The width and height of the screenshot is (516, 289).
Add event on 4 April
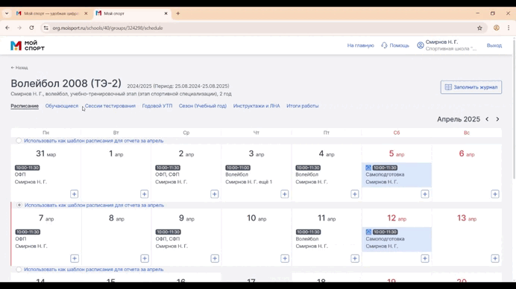click(x=354, y=194)
